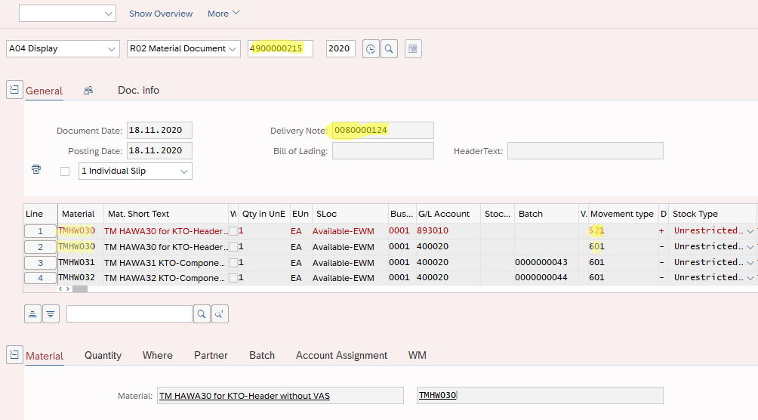
Task: Click the execute clock icon next to year 2020
Action: (x=371, y=49)
